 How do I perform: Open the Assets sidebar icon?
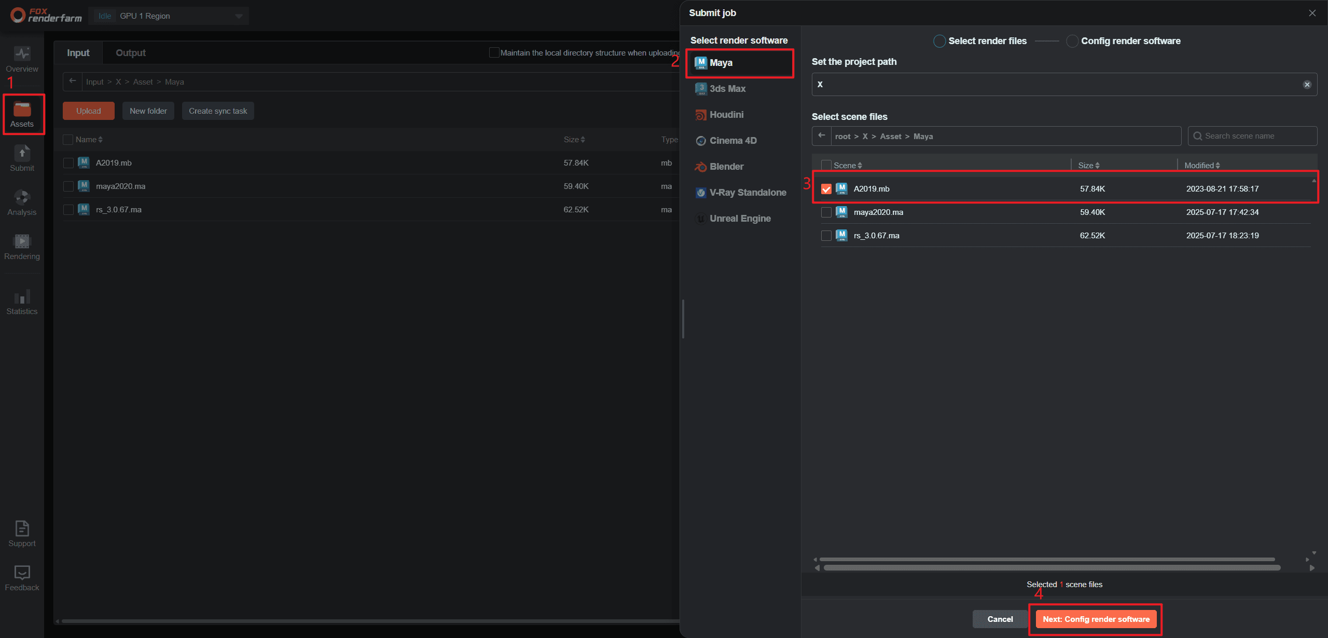point(22,115)
